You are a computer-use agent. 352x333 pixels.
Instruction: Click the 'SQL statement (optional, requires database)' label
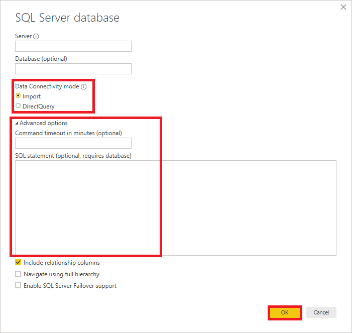pyautogui.click(x=73, y=156)
